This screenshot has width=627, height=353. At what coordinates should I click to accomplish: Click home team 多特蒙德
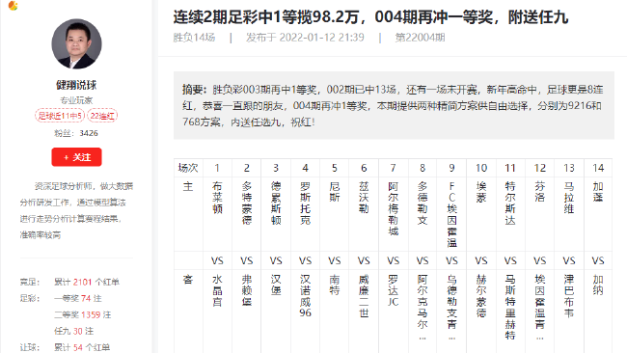click(247, 204)
